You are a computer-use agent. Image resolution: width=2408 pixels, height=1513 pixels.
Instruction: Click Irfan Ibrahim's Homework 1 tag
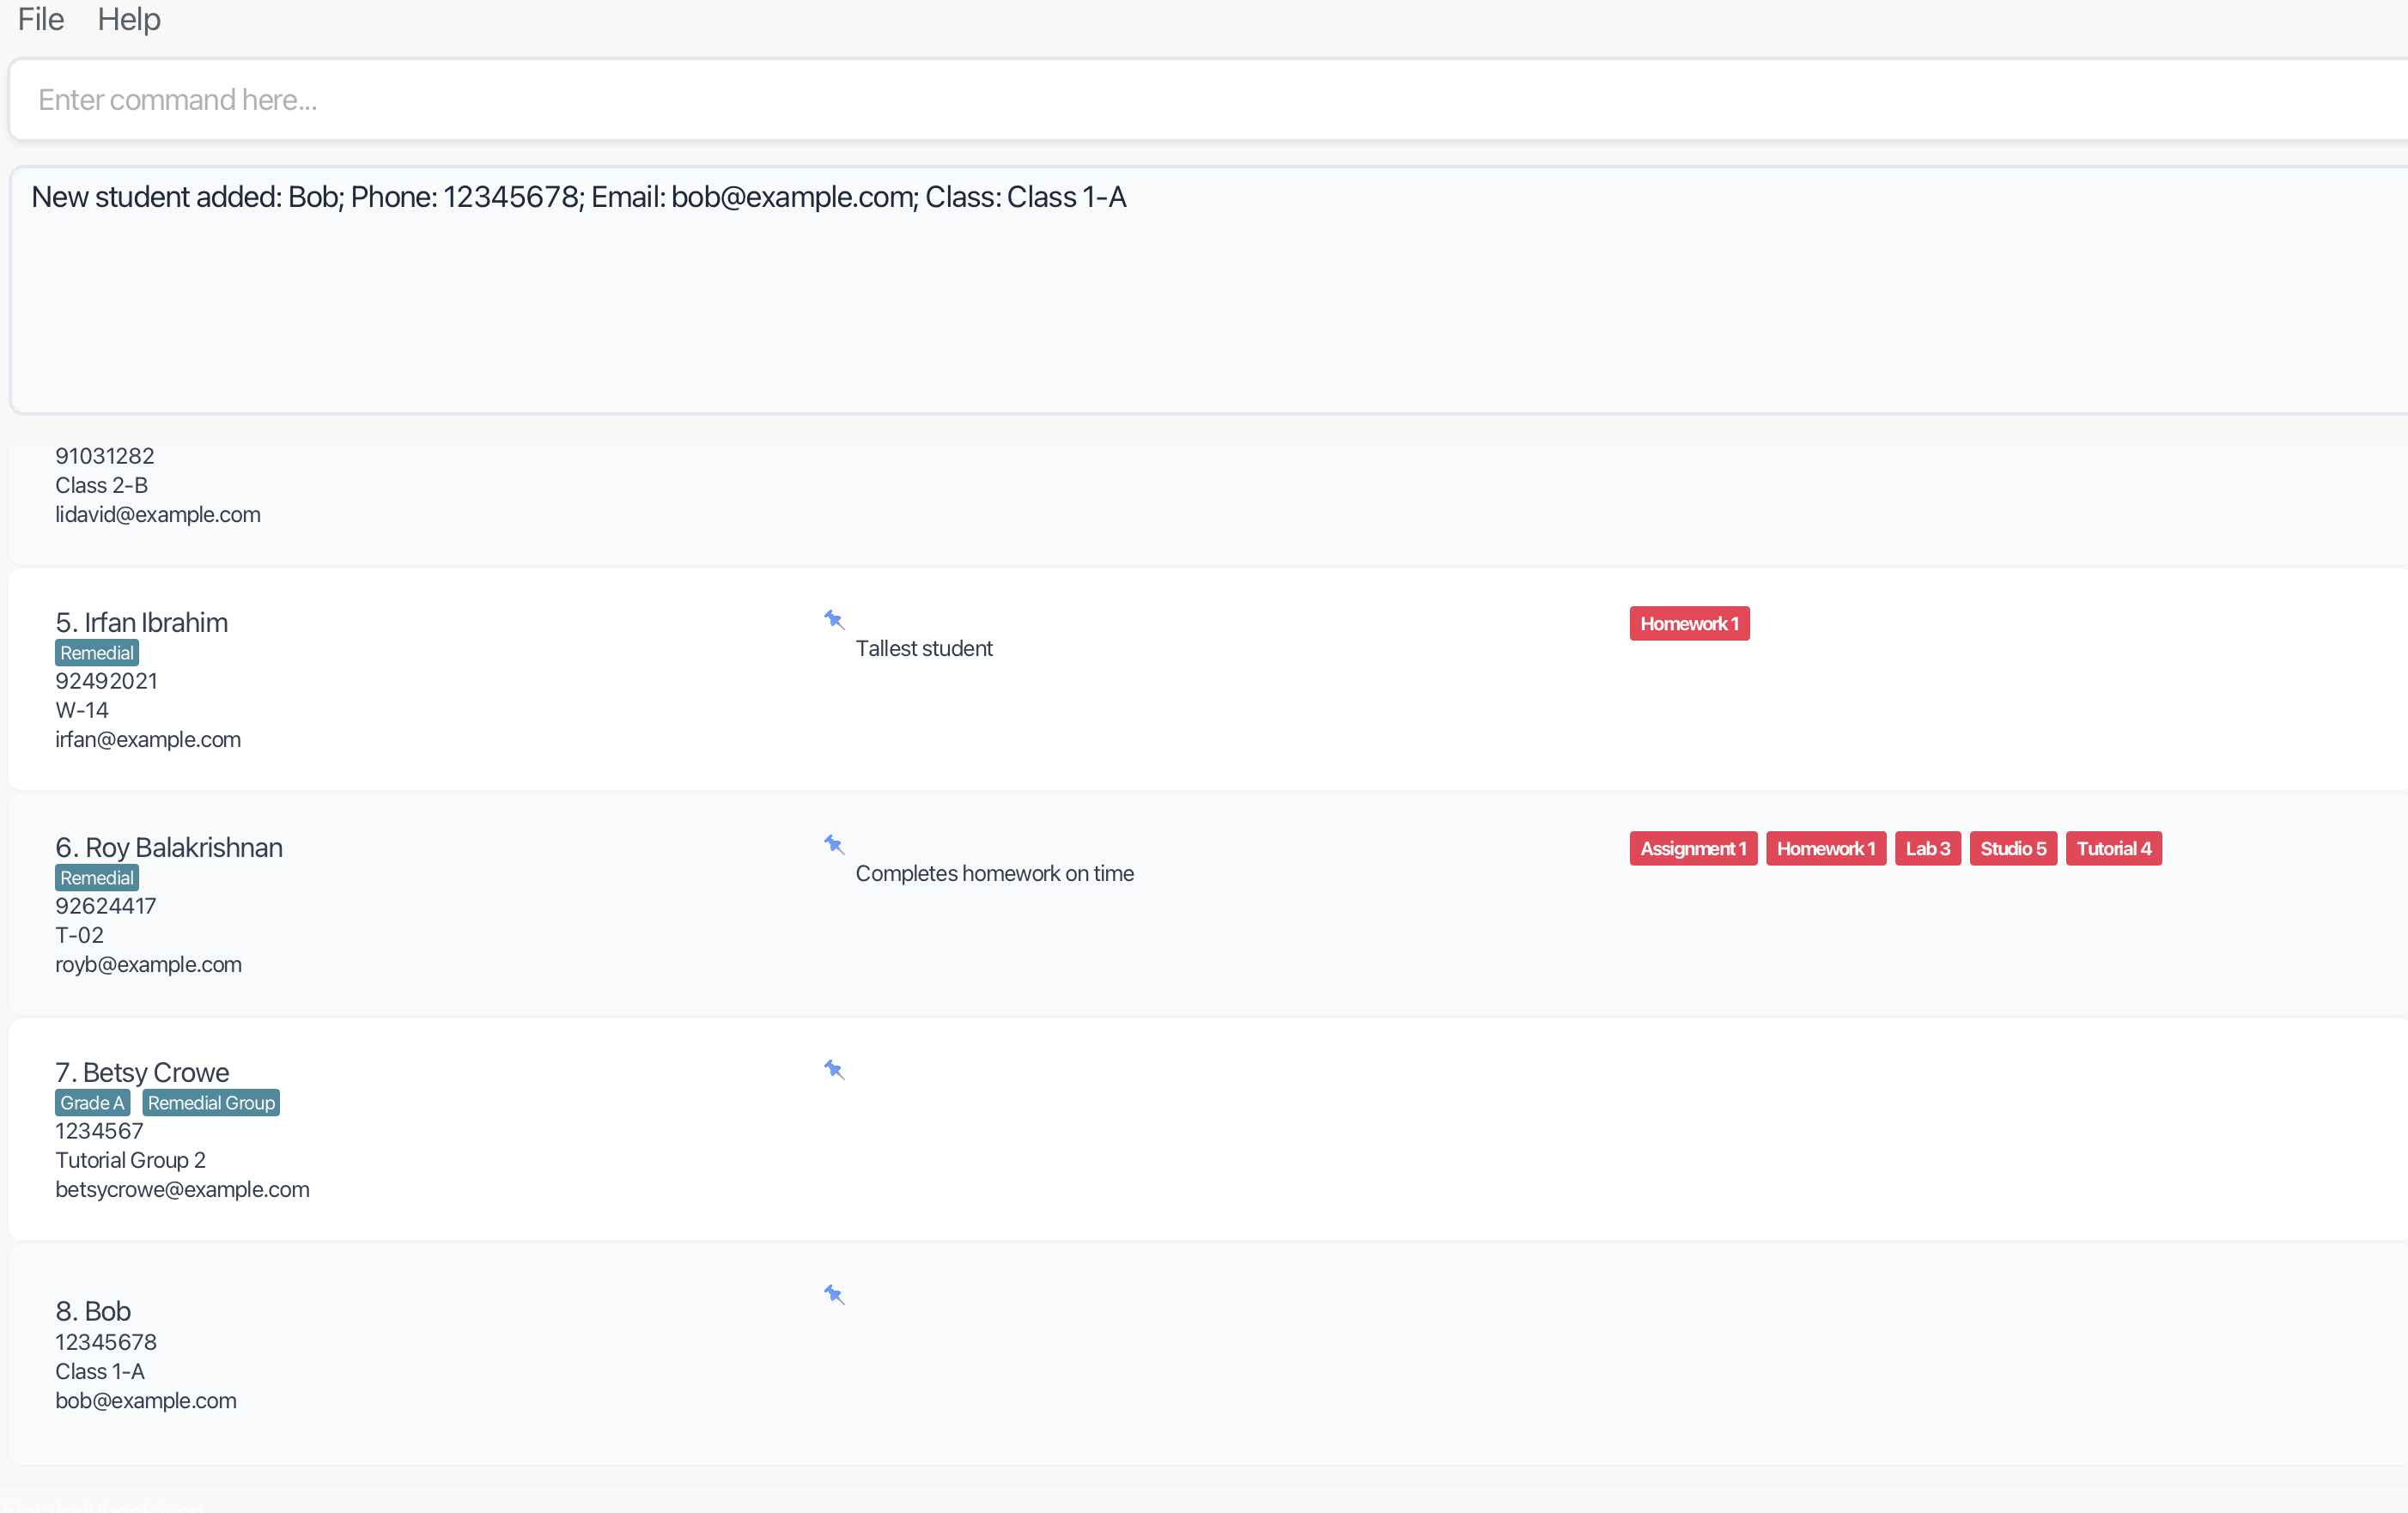(1689, 624)
